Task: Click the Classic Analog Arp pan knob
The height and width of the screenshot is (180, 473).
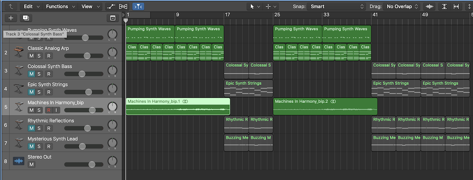Action: click(112, 52)
